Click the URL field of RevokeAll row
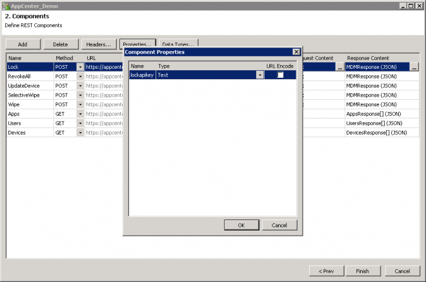The height and width of the screenshot is (282, 426). tap(104, 77)
